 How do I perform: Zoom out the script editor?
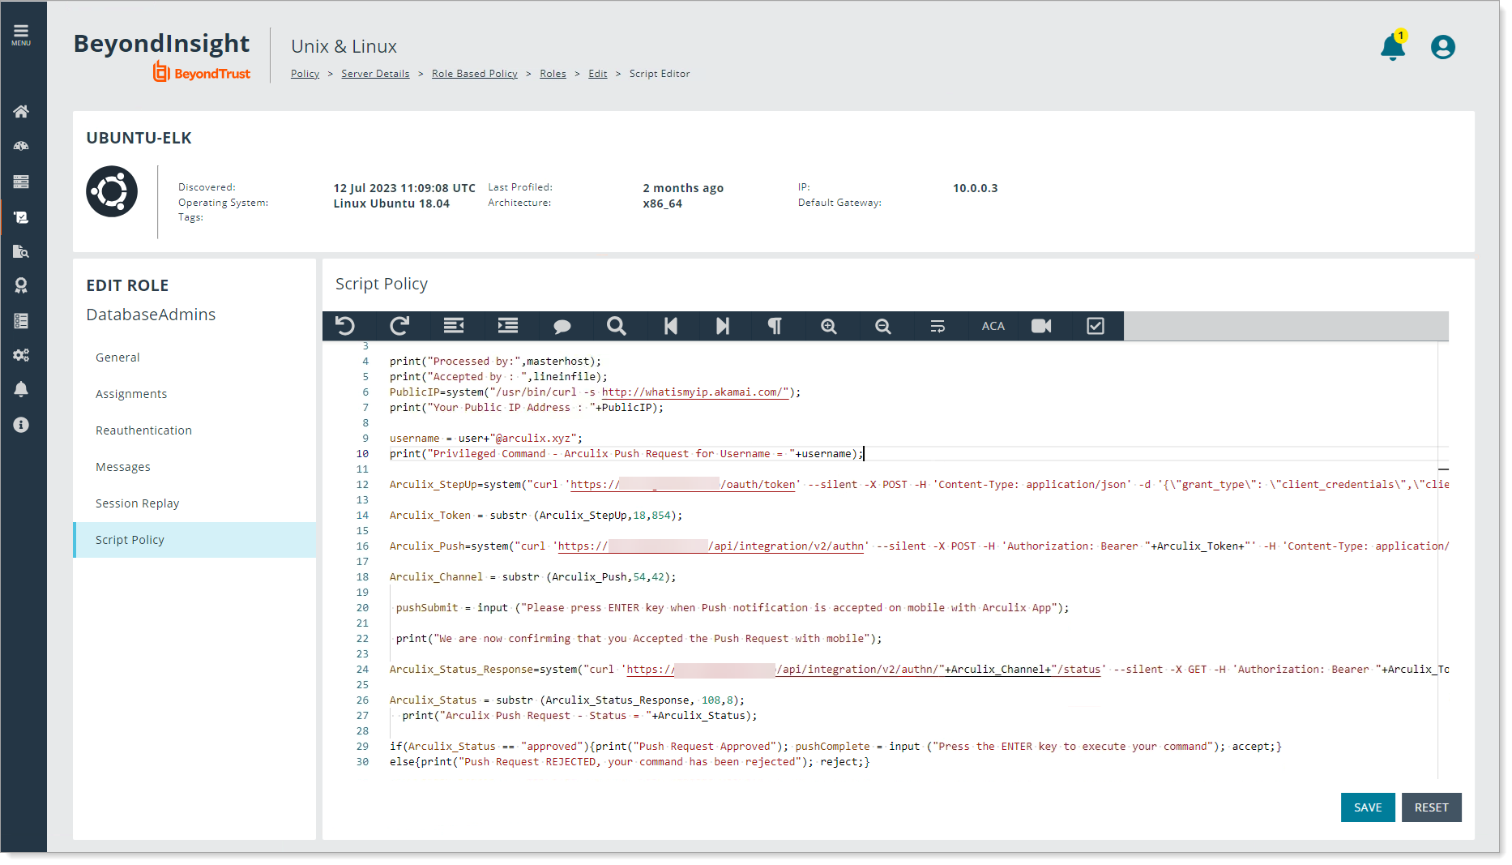pos(883,326)
